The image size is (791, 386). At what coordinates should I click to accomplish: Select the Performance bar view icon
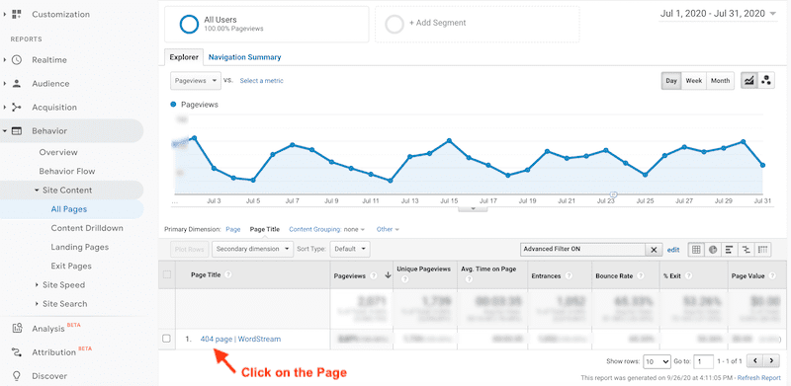coord(730,249)
